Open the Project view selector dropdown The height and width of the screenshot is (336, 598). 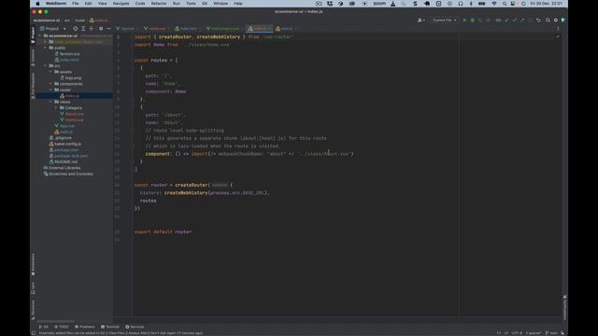pos(53,29)
